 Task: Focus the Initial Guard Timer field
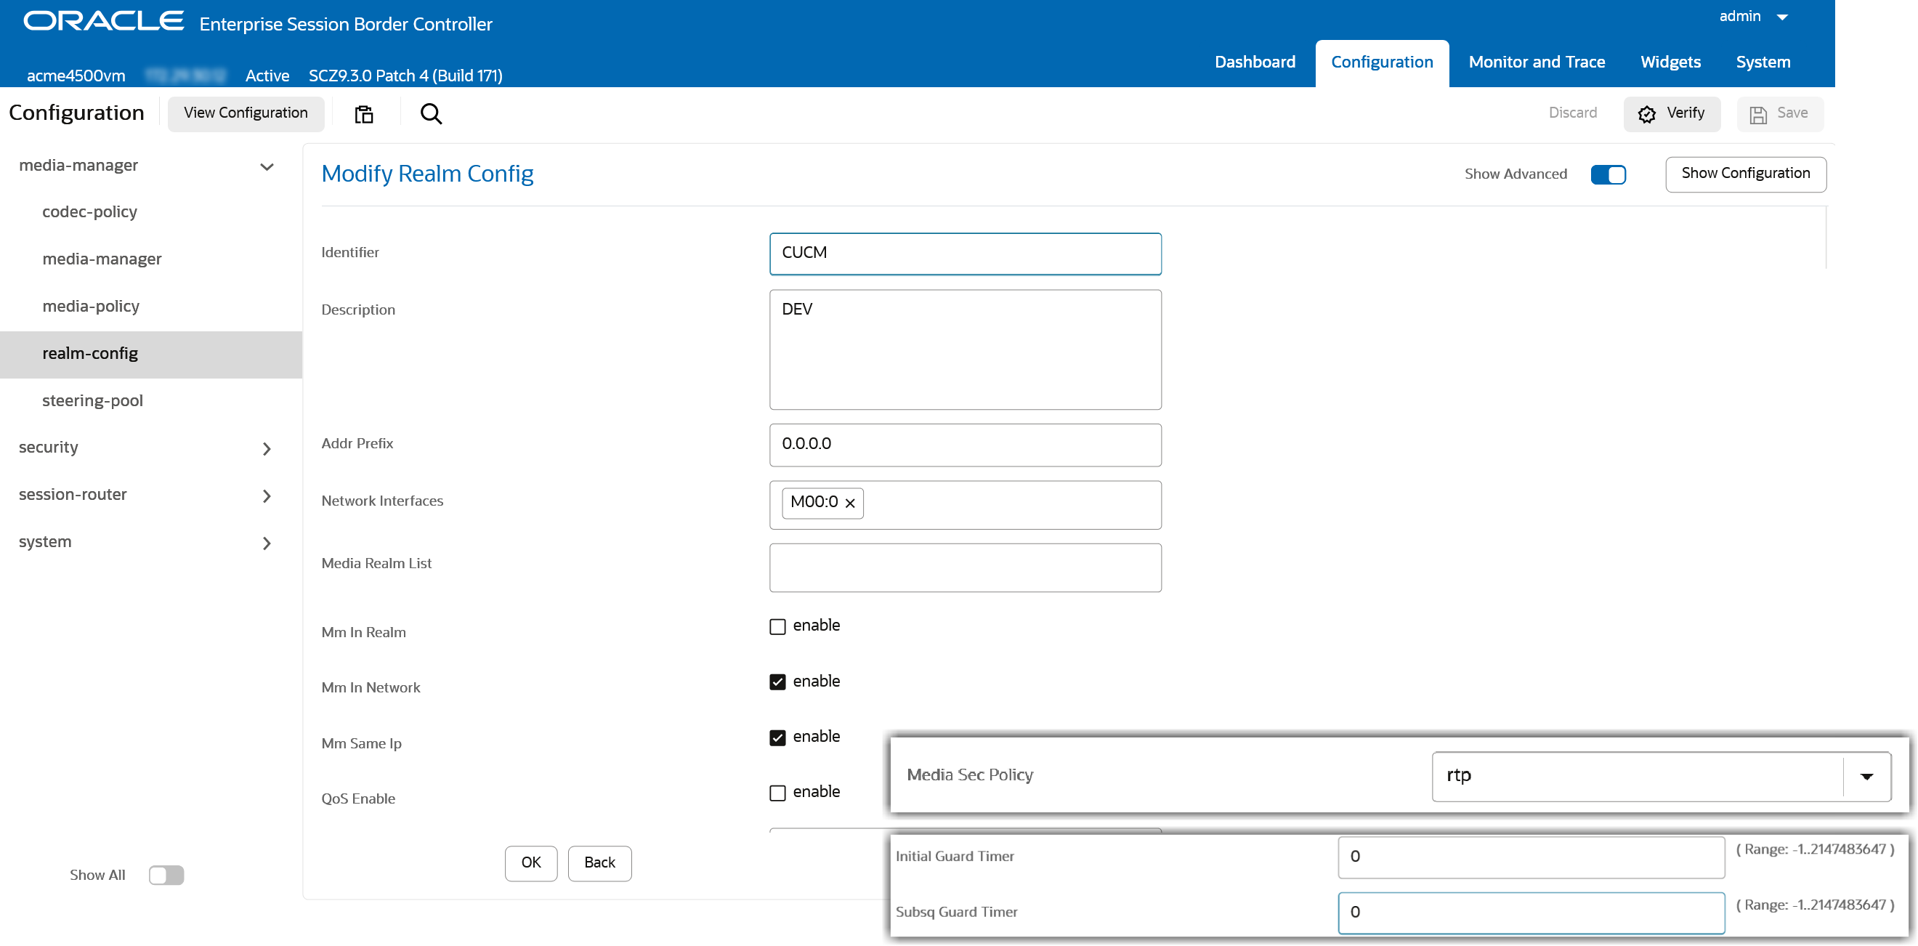(x=1530, y=857)
